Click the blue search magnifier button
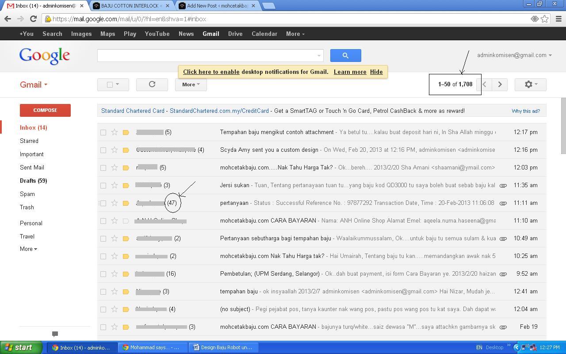The image size is (566, 354). point(345,55)
